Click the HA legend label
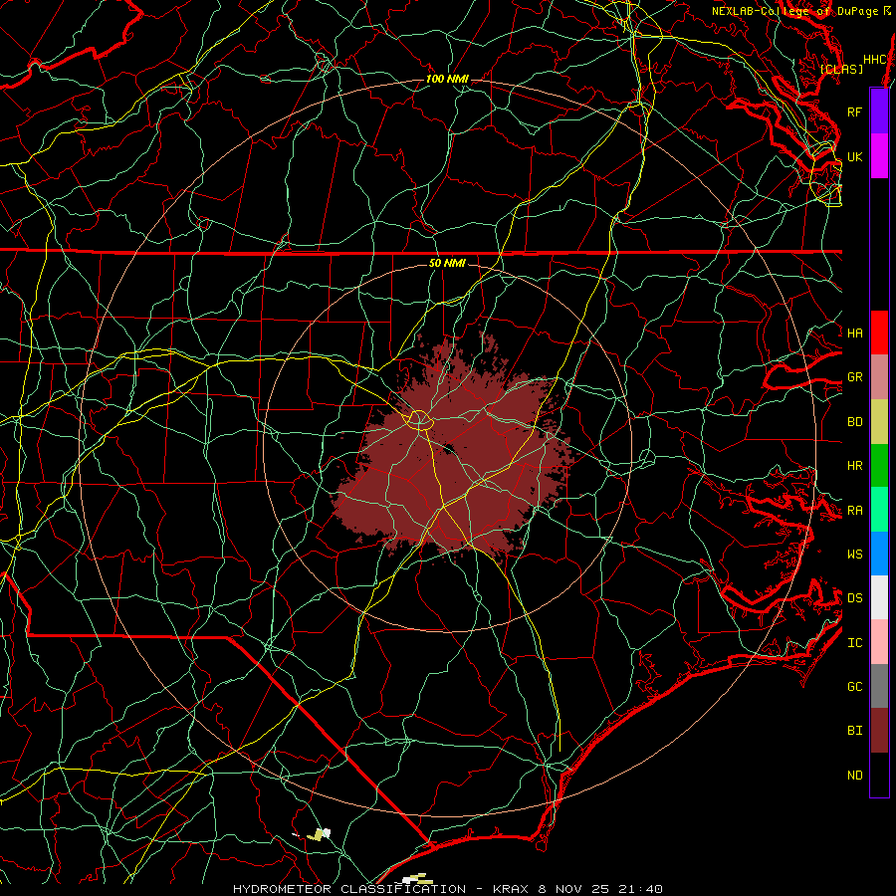This screenshot has height=896, width=896. tap(855, 334)
